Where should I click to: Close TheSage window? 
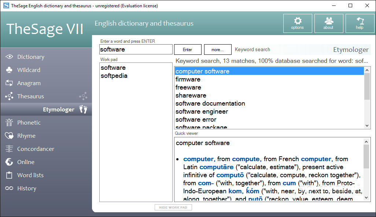tap(367, 5)
